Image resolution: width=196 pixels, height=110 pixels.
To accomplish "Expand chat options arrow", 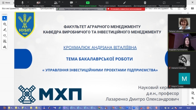I will 76,2.
